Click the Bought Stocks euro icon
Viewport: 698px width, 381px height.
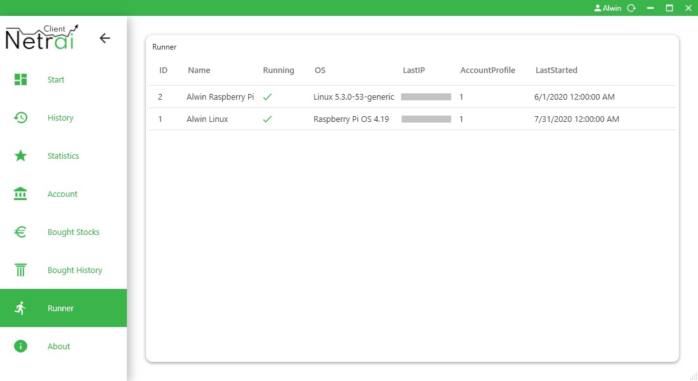(x=20, y=232)
